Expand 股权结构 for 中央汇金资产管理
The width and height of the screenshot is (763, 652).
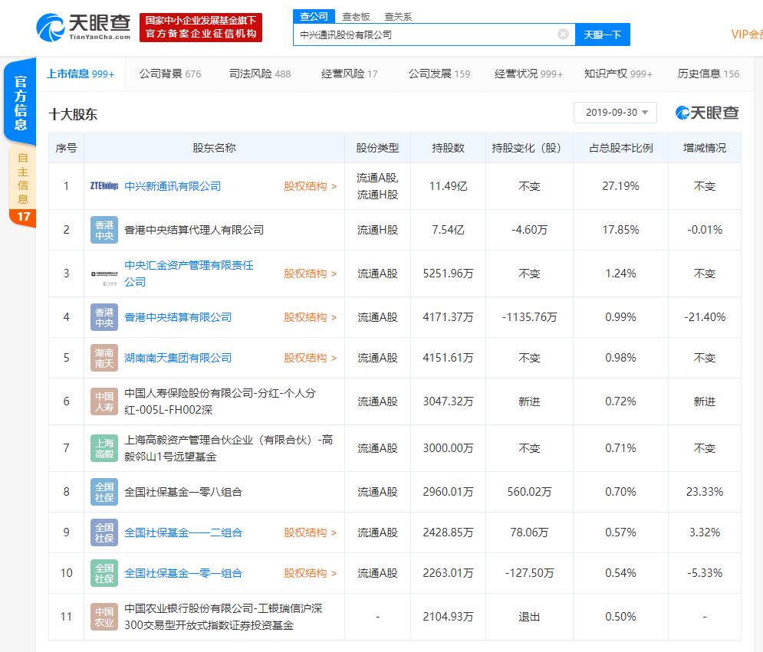[311, 274]
